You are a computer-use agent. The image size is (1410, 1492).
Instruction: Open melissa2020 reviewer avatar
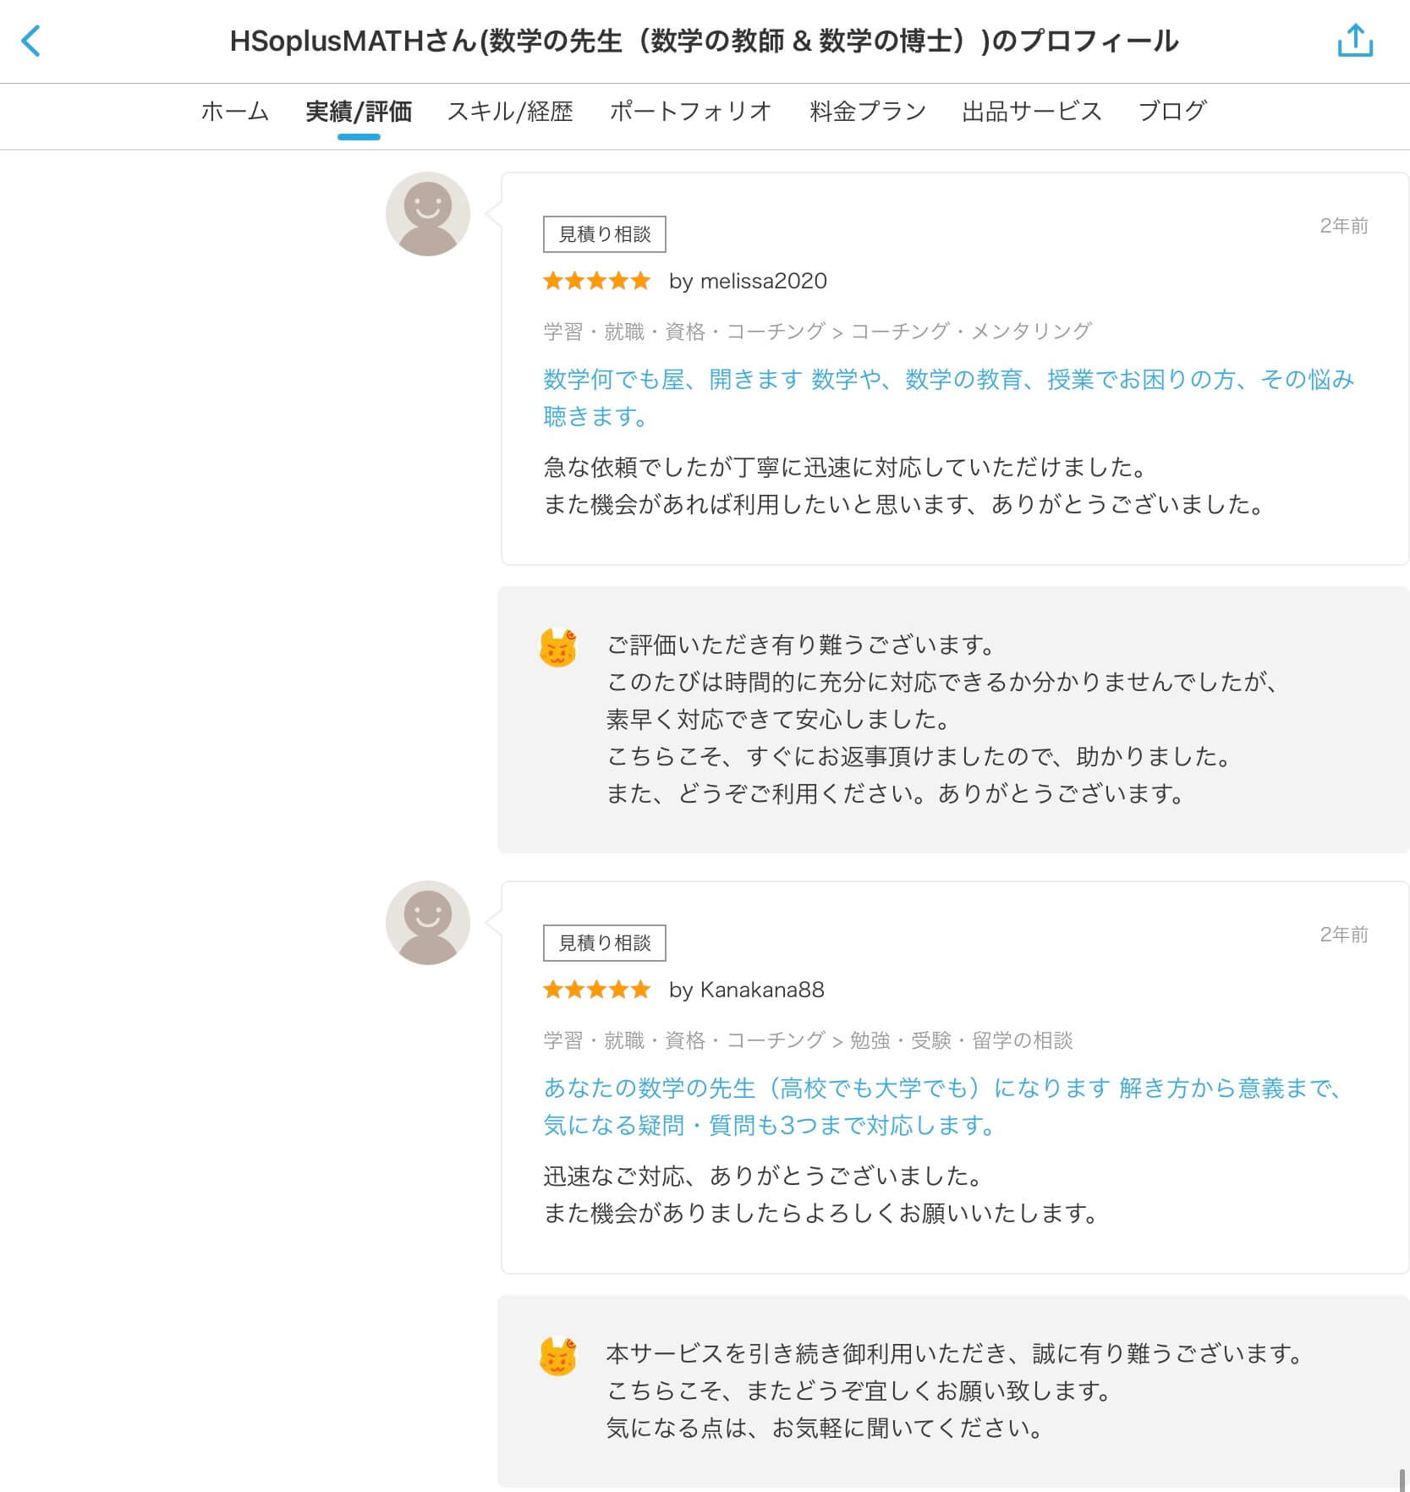pos(428,214)
